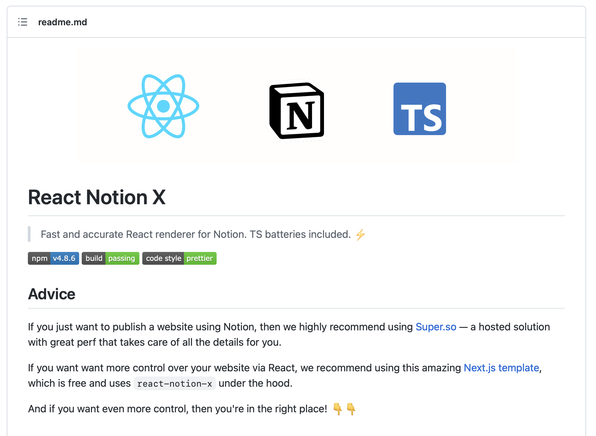Click the Advice section heading
Screen dimensions: 596x436
pos(52,294)
